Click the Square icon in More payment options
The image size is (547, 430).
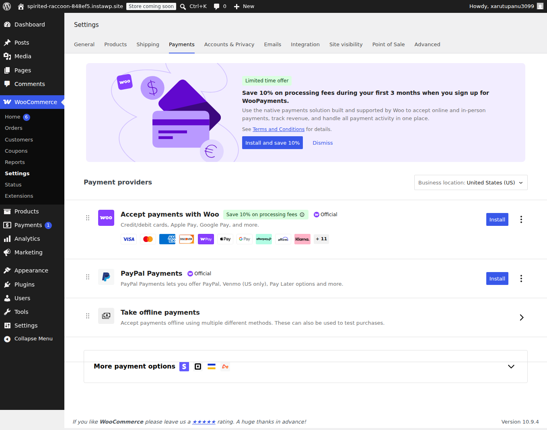pyautogui.click(x=198, y=367)
